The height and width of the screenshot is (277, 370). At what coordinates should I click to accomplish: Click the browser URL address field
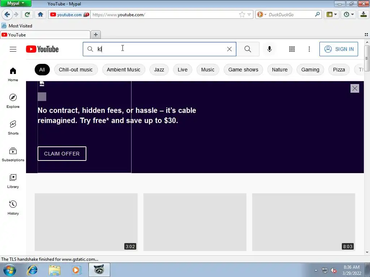(x=165, y=14)
